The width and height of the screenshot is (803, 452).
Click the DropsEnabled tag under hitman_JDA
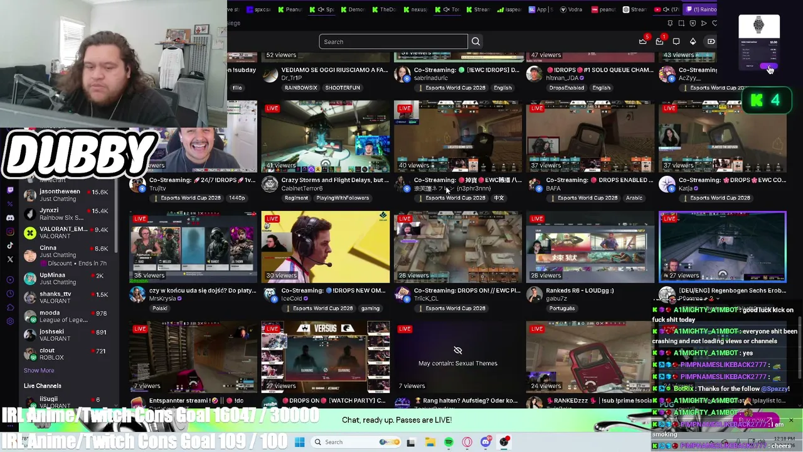[566, 88]
